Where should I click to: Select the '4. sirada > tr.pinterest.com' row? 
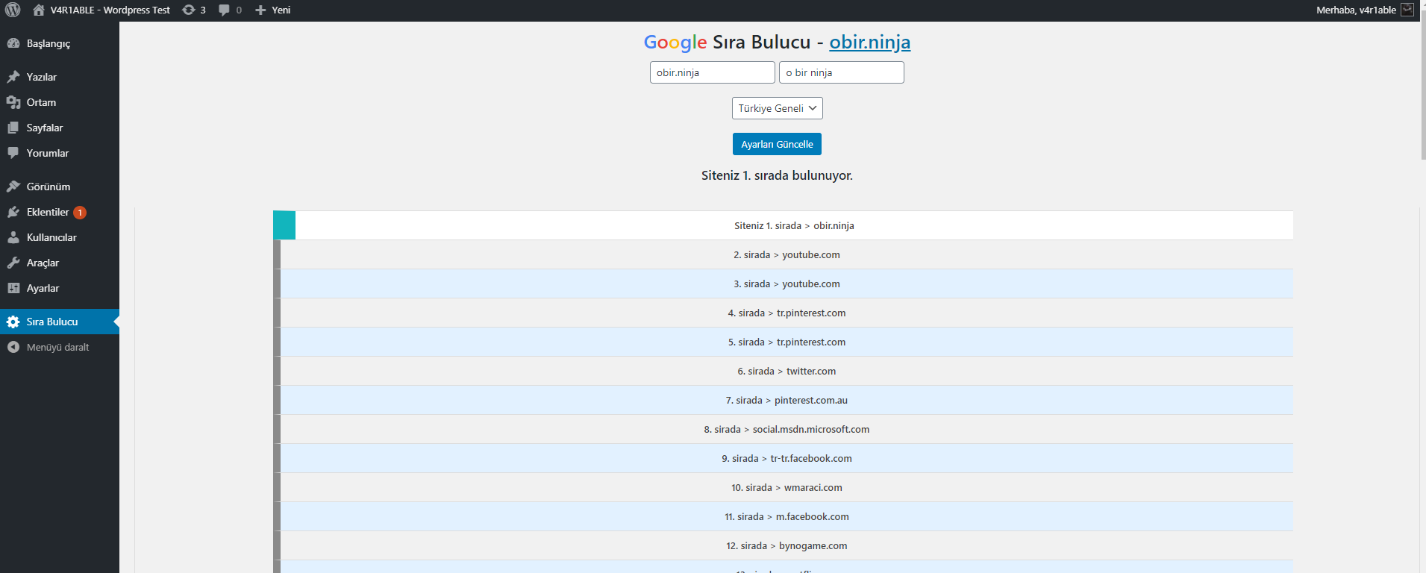tap(783, 313)
